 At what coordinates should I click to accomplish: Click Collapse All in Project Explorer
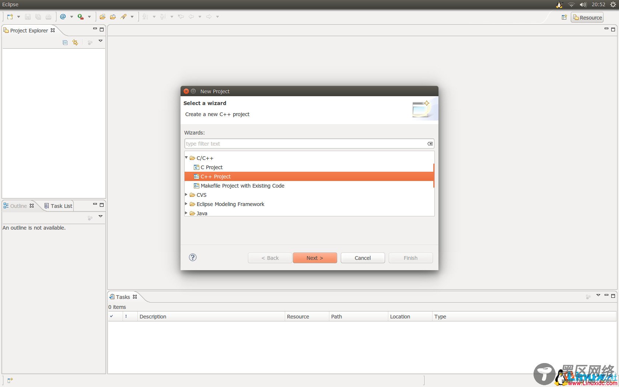click(x=65, y=42)
